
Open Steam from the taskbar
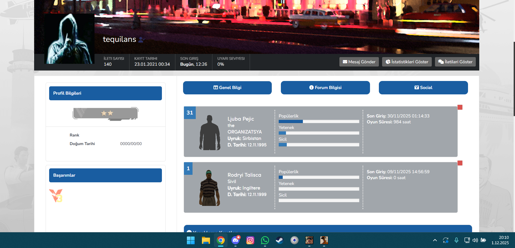coord(280,240)
